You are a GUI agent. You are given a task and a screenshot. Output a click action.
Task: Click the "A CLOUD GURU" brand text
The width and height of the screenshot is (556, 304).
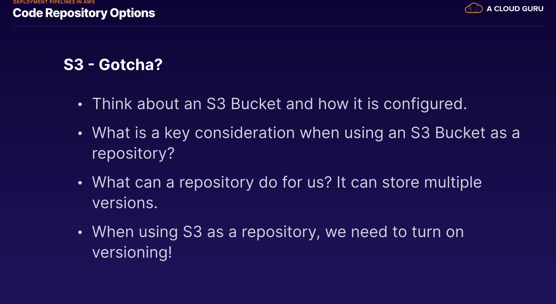click(x=515, y=9)
